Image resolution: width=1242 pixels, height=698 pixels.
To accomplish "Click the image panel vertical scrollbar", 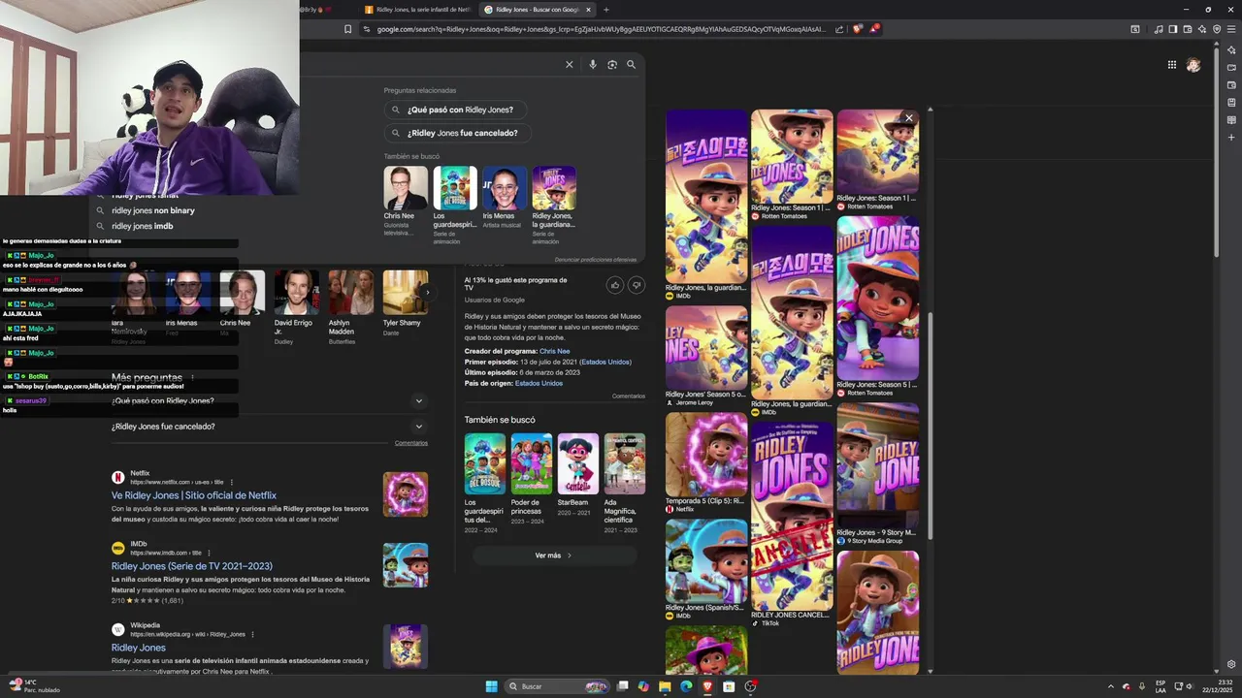I will pos(931,425).
